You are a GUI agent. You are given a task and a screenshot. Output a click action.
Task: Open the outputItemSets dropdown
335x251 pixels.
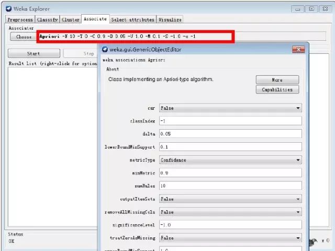(x=230, y=199)
